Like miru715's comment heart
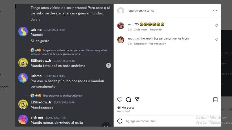Image resolution: width=232 pixels, height=130 pixels. click(217, 25)
